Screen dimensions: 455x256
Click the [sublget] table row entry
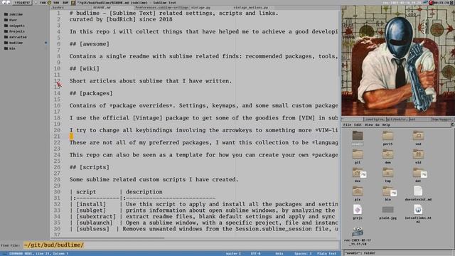[x=91, y=210]
